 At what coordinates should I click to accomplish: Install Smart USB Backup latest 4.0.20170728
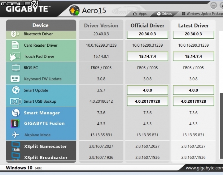click(x=193, y=101)
